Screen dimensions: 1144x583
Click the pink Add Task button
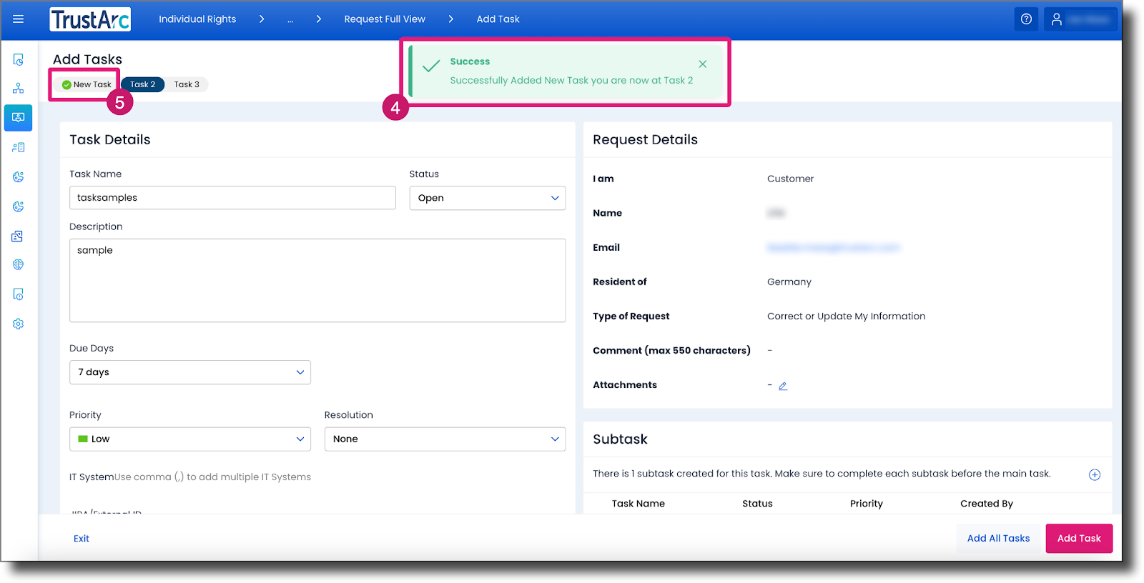coord(1079,539)
